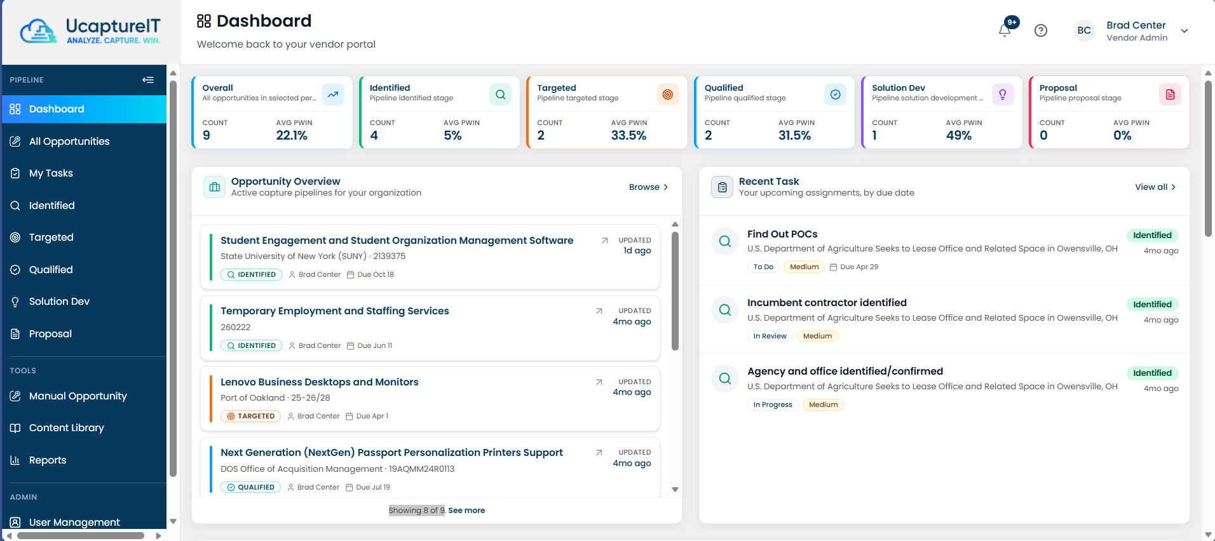
Task: Click Identified badge on Find Out POCs
Action: click(x=1152, y=235)
